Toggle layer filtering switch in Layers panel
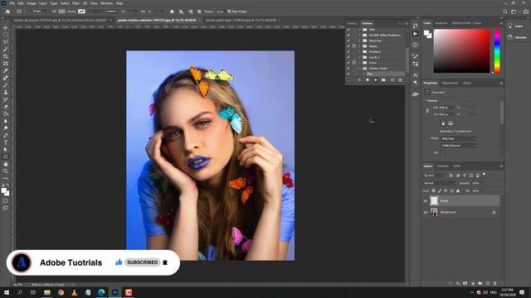Screen dimensions: 531x298 (485, 175)
